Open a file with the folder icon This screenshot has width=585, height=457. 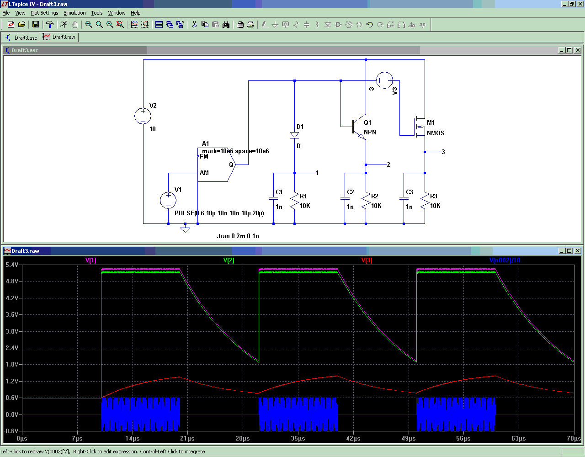pyautogui.click(x=21, y=25)
